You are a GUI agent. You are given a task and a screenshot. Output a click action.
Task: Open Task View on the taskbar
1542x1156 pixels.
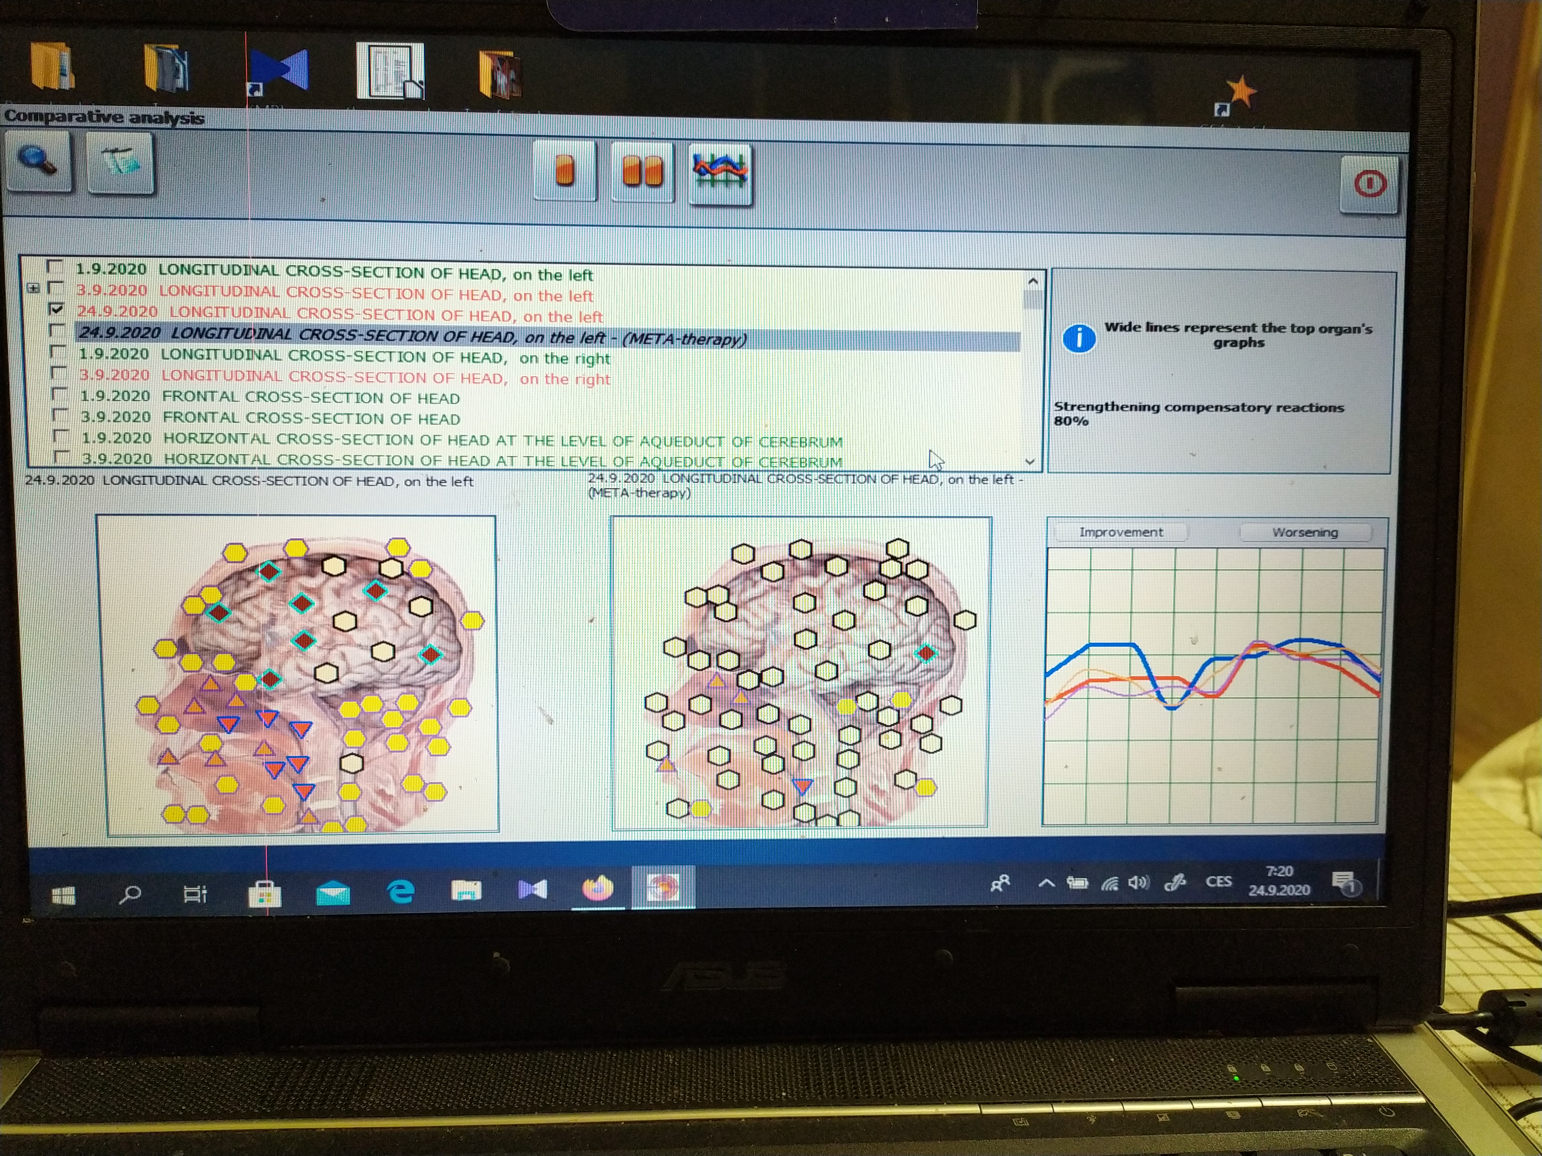pos(195,893)
